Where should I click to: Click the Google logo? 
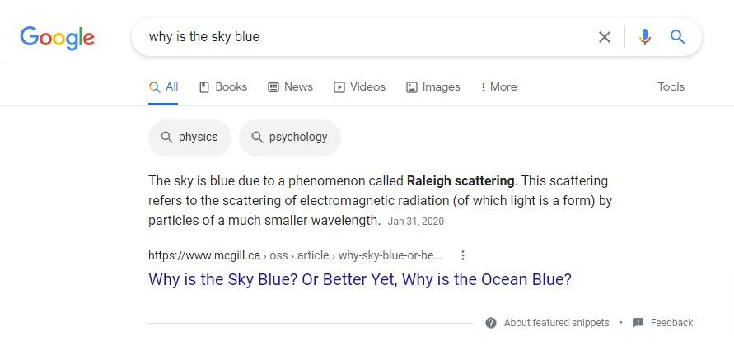coord(57,37)
